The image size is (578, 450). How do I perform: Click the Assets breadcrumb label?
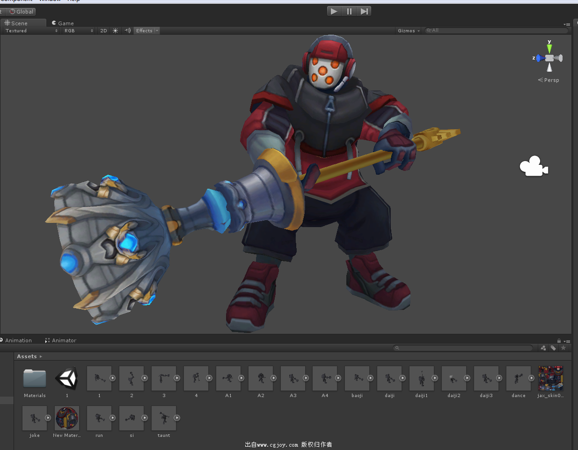27,356
